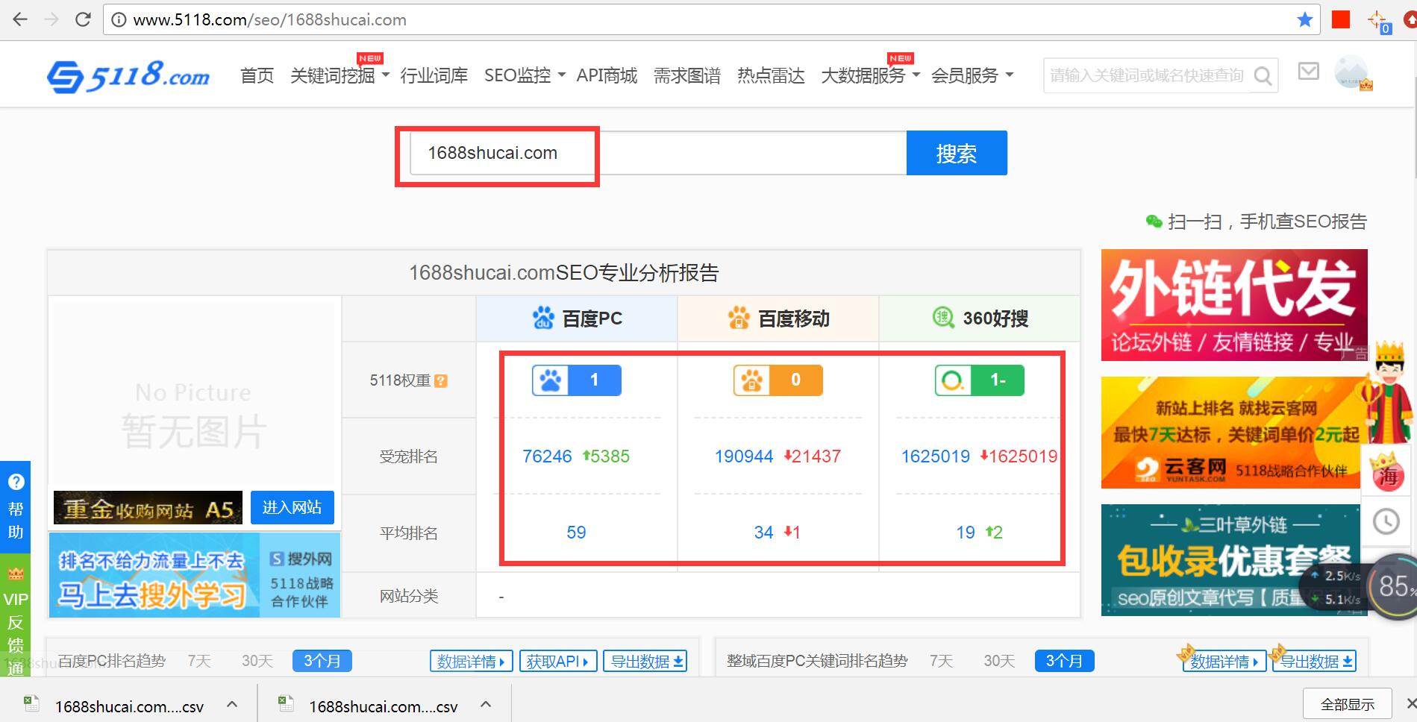This screenshot has height=722, width=1417.
Task: Open 行业词库 menu item
Action: coord(434,75)
